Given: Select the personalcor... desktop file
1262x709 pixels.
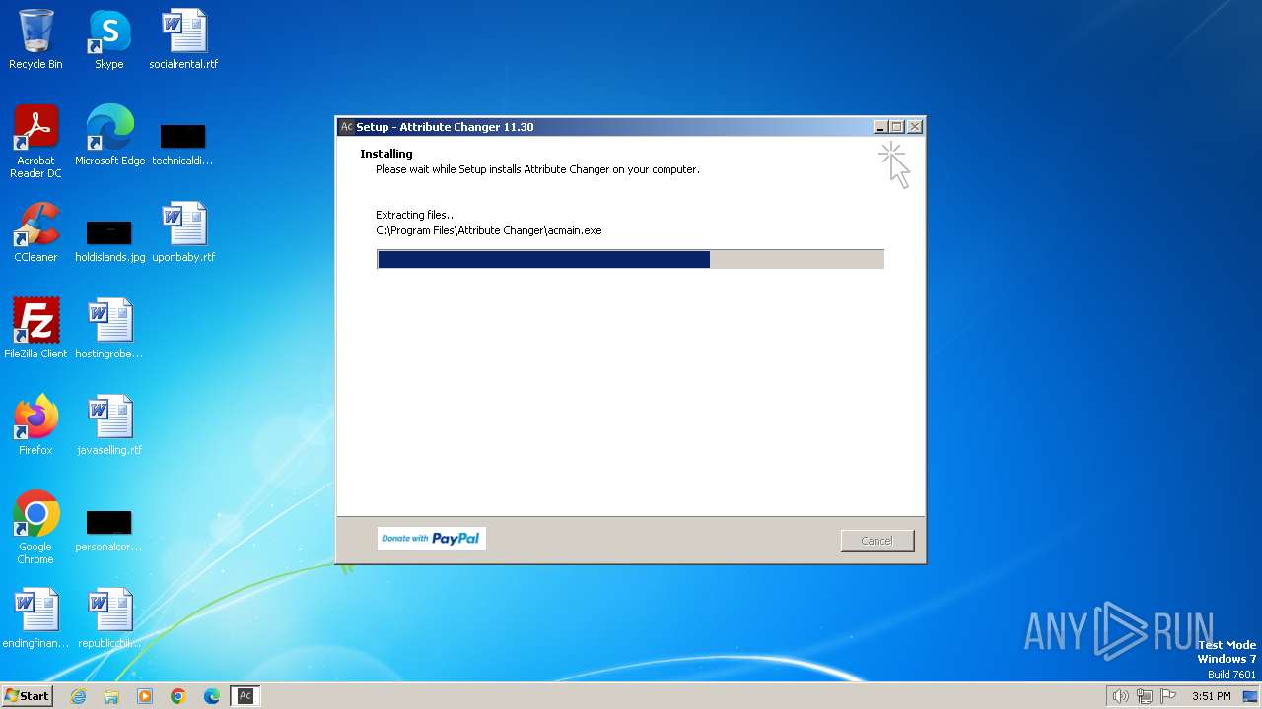Looking at the screenshot, I should click(109, 530).
